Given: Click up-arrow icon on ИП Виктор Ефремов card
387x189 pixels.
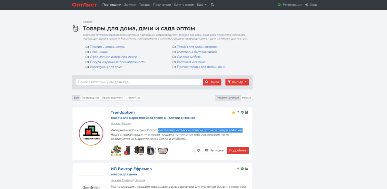Looking at the screenshot, I should [x=238, y=169].
